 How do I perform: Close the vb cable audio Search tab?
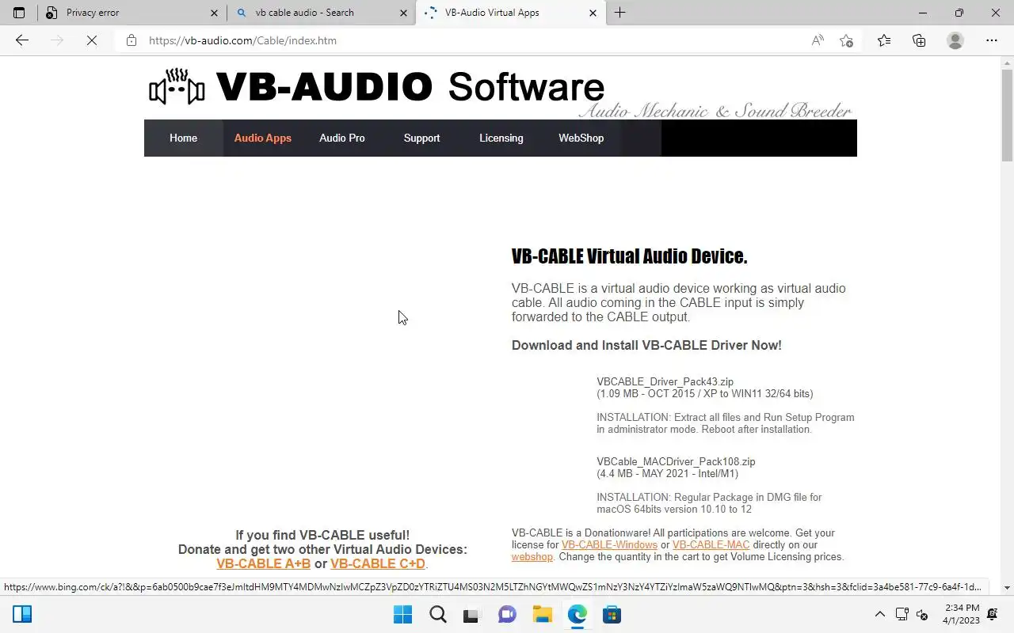[x=403, y=13]
